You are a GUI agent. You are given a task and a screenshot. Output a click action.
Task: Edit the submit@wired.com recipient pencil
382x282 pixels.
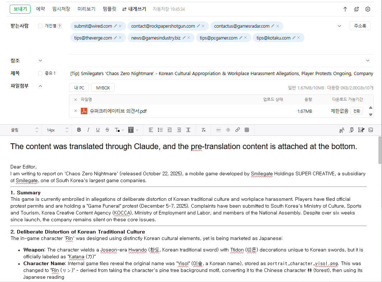point(116,26)
